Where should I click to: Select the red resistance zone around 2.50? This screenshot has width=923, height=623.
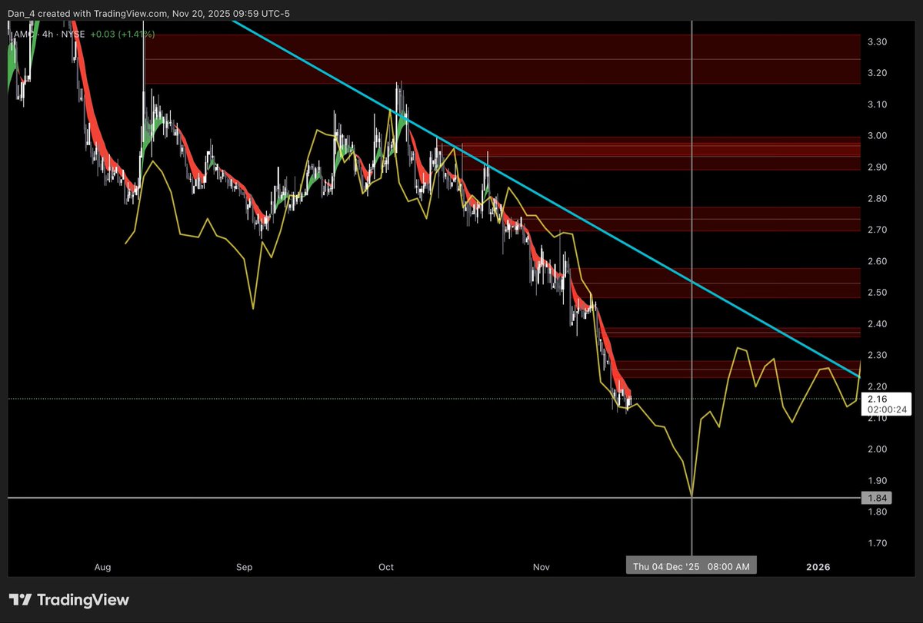click(x=718, y=283)
